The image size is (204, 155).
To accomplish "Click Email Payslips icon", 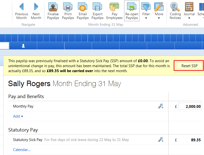I will pyautogui.click(x=83, y=7).
